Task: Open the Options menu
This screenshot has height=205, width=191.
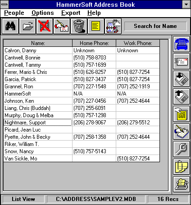Action: [x=43, y=13]
